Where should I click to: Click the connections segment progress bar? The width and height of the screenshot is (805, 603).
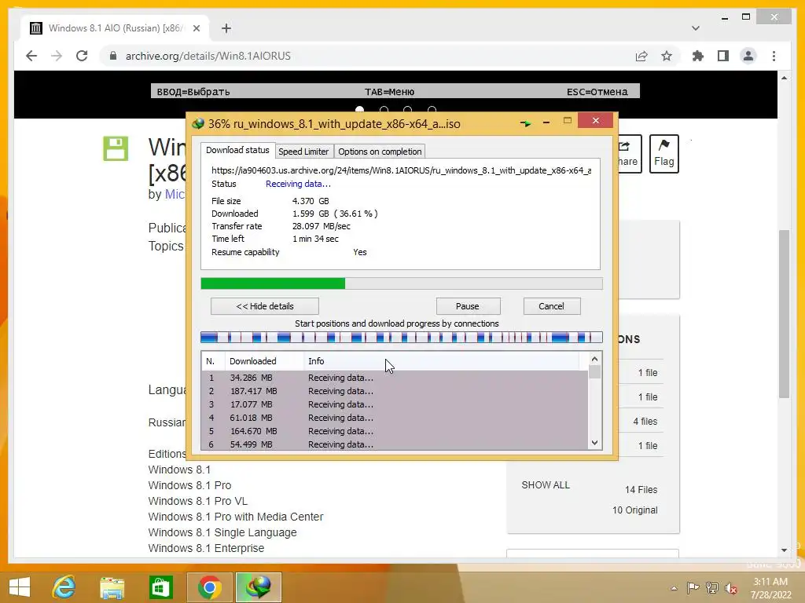coord(402,337)
